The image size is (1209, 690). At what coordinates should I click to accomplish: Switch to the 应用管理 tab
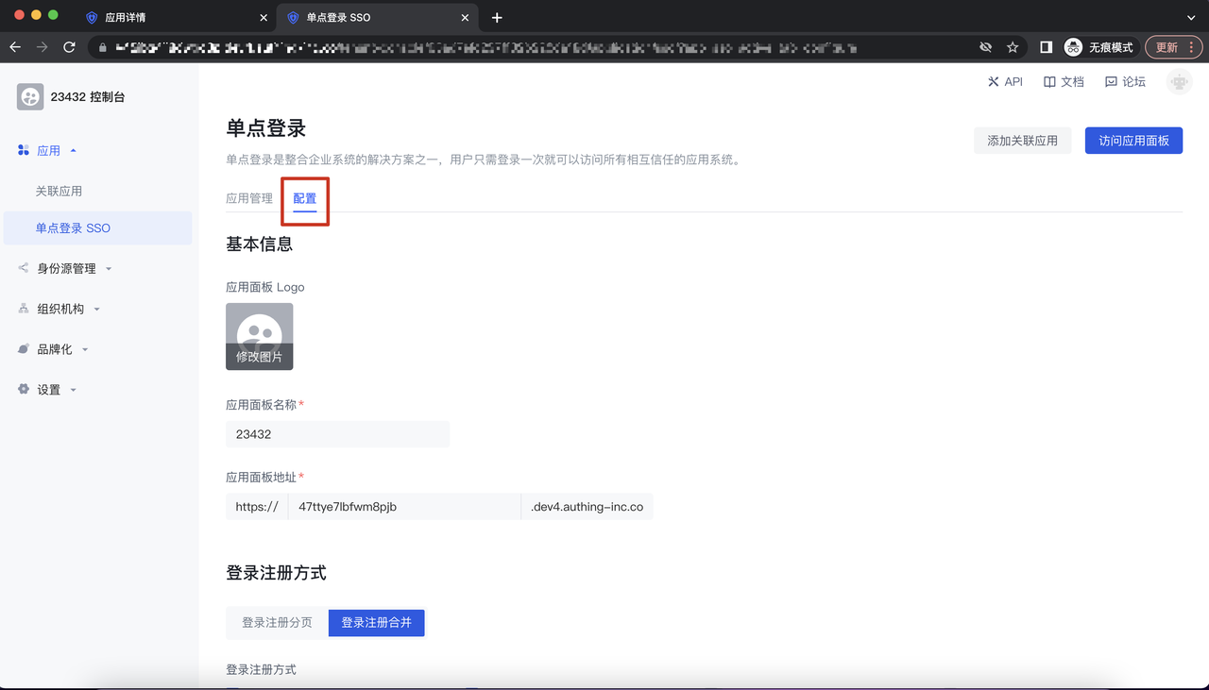tap(249, 198)
